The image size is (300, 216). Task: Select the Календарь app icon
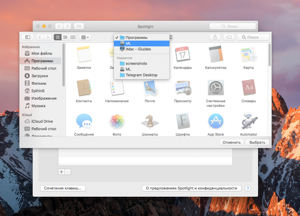click(x=183, y=54)
